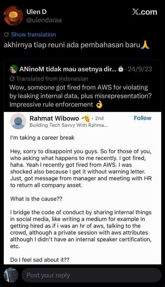Click the Ulen D display name

click(x=36, y=12)
